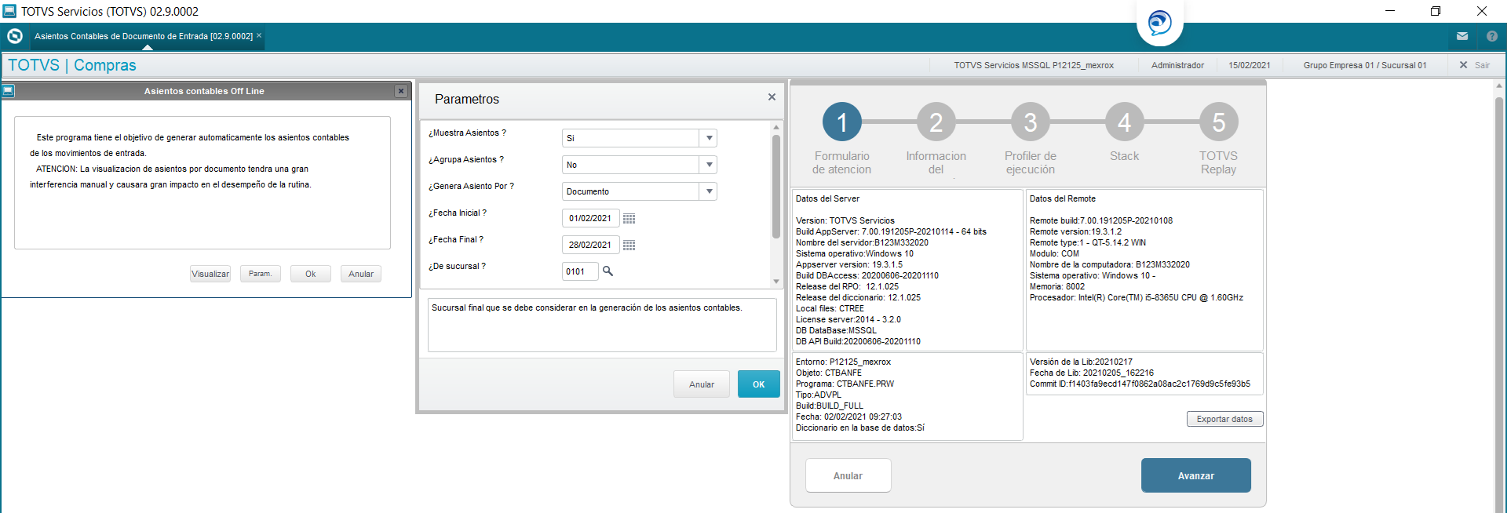Close the Asientos contables Off Line window
The width and height of the screenshot is (1507, 513).
401,91
